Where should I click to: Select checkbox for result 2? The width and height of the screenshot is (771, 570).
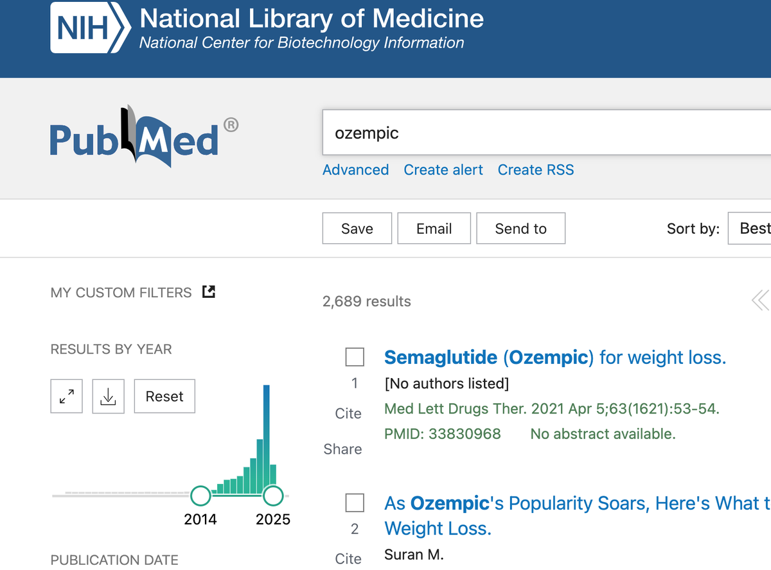[x=355, y=503]
